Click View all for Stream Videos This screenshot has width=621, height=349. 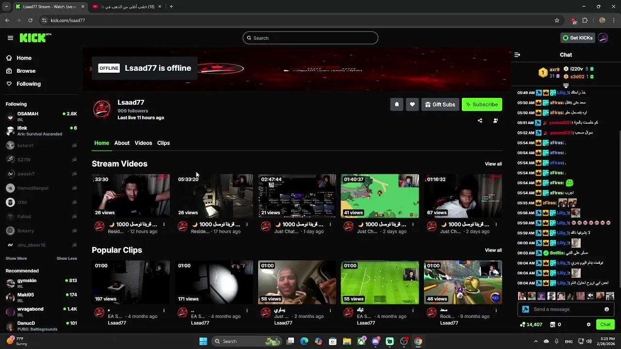(493, 164)
